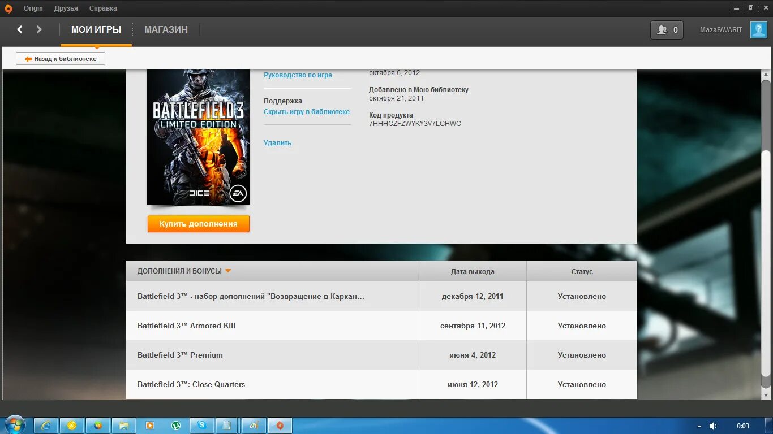
Task: Click the Статус column header
Action: (x=582, y=272)
